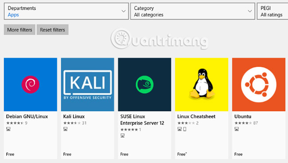Click the All categories value text

click(x=148, y=15)
